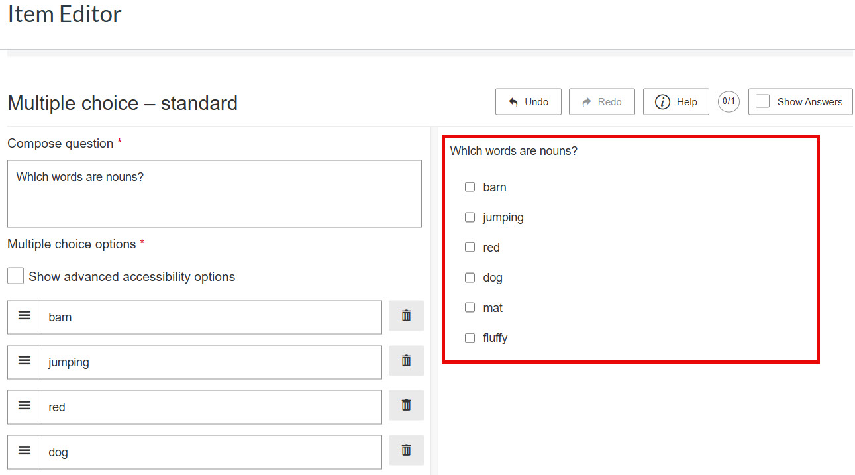This screenshot has width=855, height=475.
Task: Delete the barn option with its trash icon
Action: tap(406, 316)
